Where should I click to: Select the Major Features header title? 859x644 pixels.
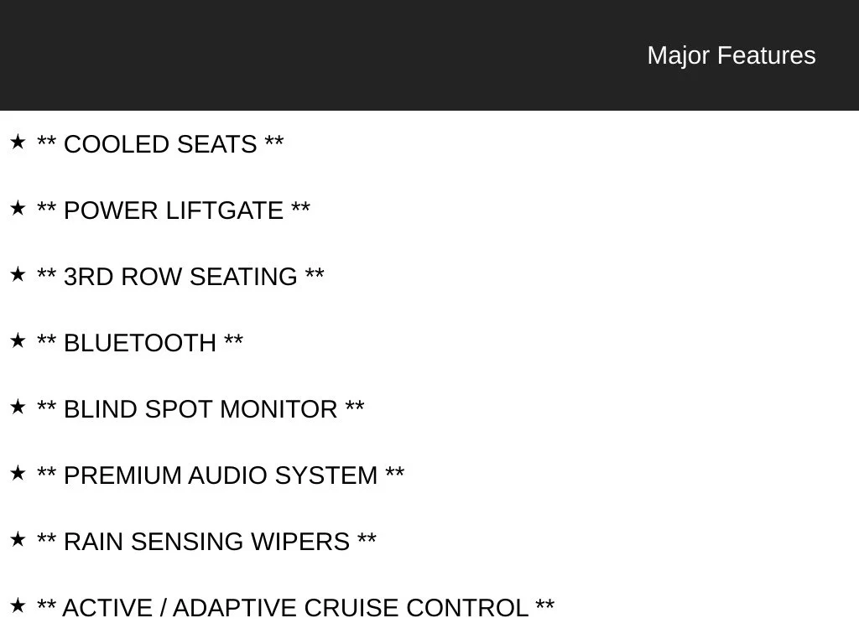pyautogui.click(x=731, y=56)
